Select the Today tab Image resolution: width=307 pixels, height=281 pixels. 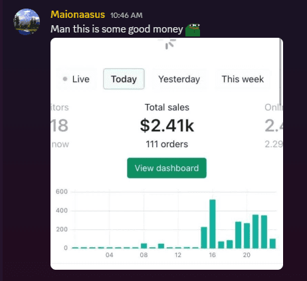point(124,79)
